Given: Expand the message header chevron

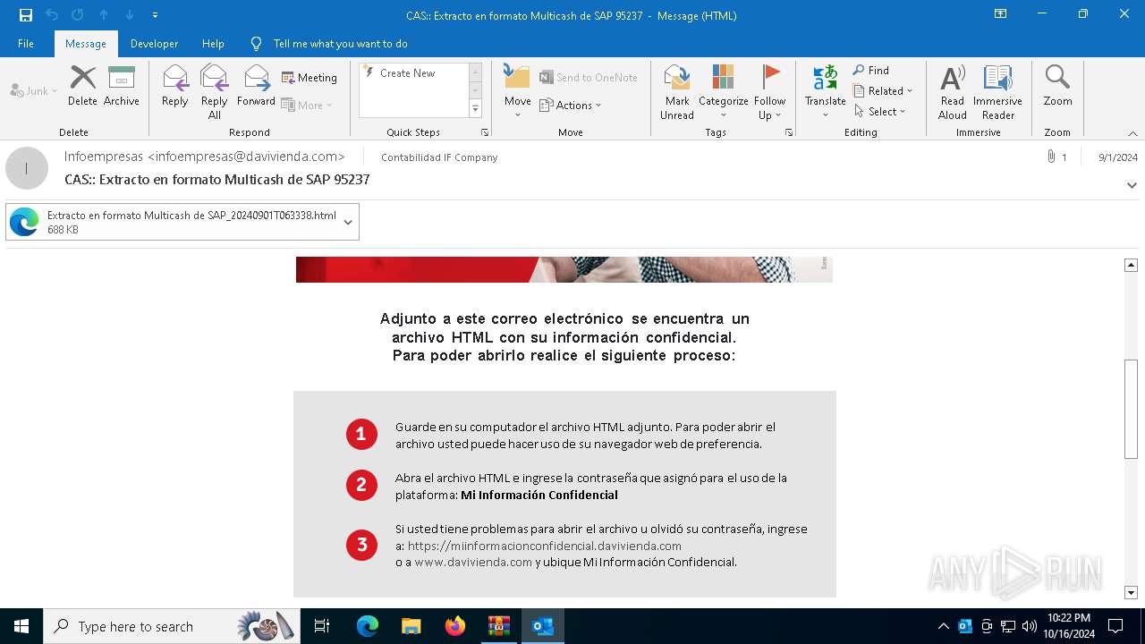Looking at the screenshot, I should [x=1132, y=185].
